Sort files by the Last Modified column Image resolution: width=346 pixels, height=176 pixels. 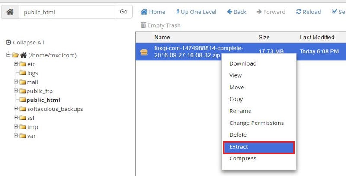click(317, 38)
